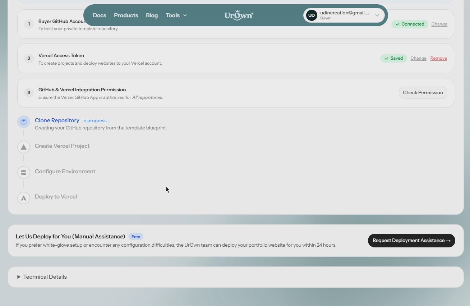Change the connected GitHub account
470x306 pixels.
pos(439,24)
